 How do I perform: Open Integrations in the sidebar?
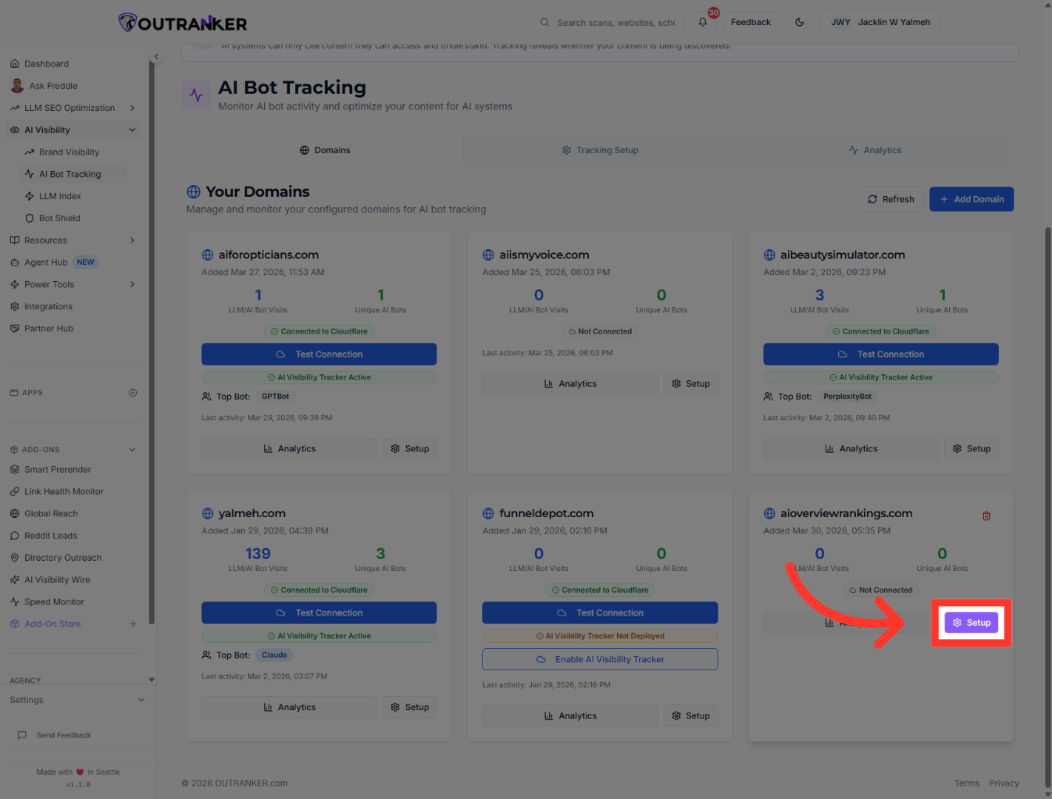(x=48, y=306)
